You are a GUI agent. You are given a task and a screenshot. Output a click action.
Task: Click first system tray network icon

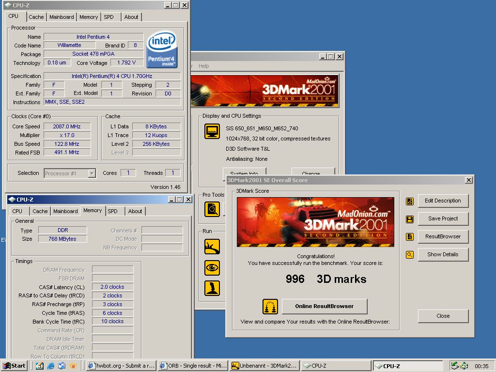(455, 366)
